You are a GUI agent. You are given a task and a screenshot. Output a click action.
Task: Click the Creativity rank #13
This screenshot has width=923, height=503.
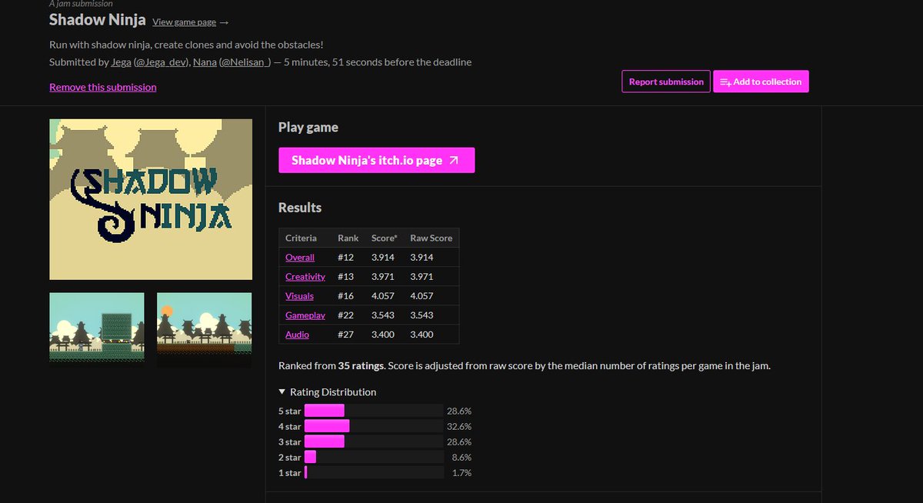click(x=345, y=277)
